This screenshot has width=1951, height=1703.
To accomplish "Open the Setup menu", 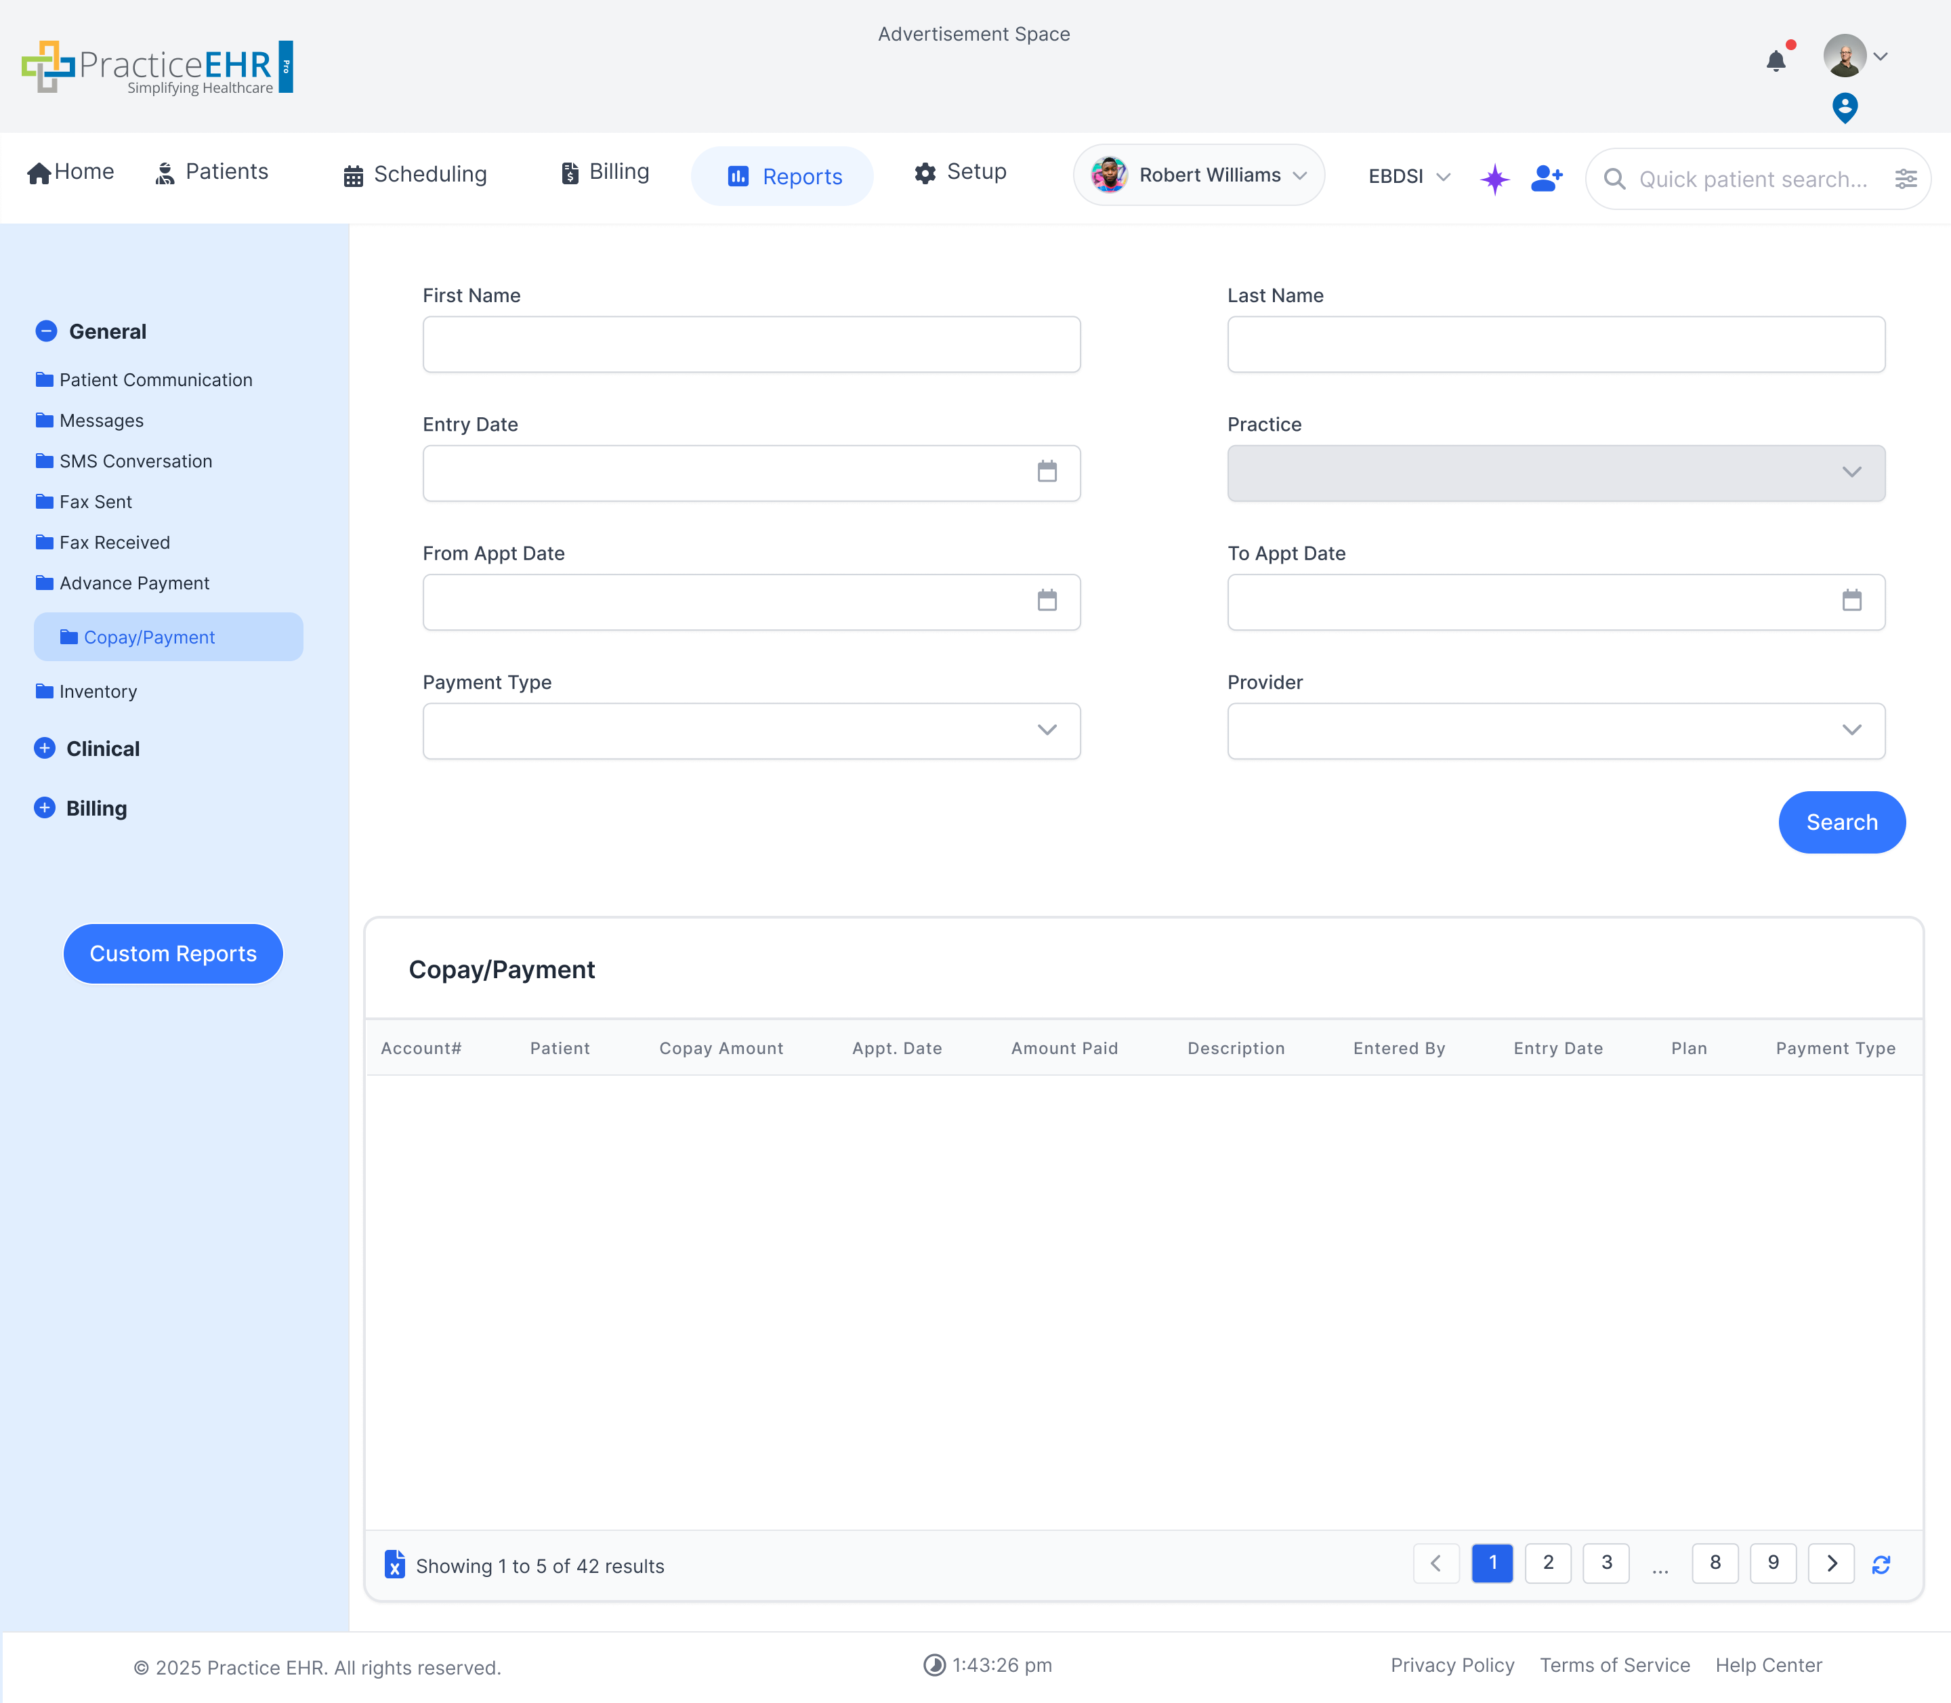I will pyautogui.click(x=960, y=172).
